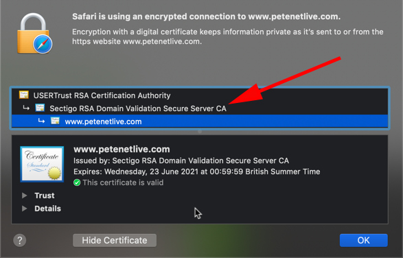Click the Trust section label
This screenshot has width=403, height=258.
(x=45, y=196)
